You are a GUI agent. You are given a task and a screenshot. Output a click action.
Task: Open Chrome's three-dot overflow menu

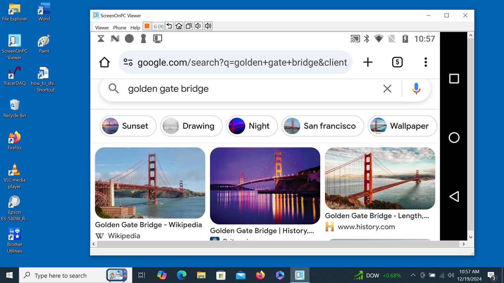(425, 62)
